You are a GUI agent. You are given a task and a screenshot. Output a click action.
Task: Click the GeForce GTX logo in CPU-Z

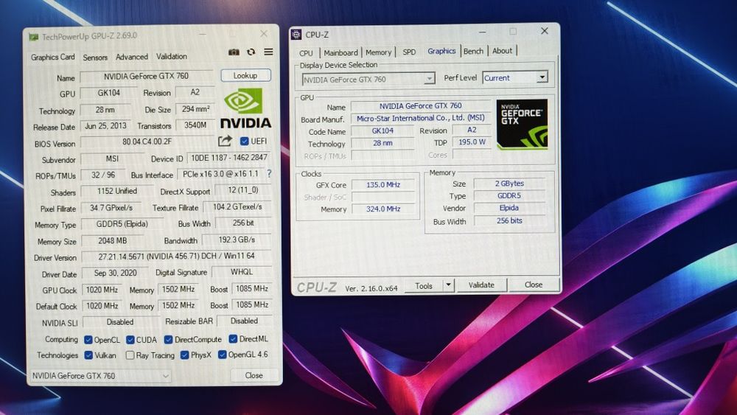pyautogui.click(x=522, y=124)
